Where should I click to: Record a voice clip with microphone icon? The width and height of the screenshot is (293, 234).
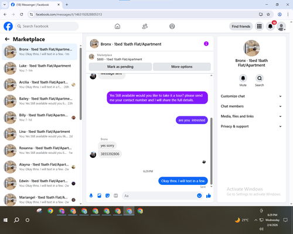(x=91, y=195)
